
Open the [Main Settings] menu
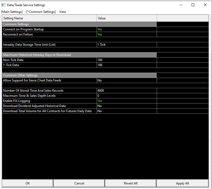[12, 12]
